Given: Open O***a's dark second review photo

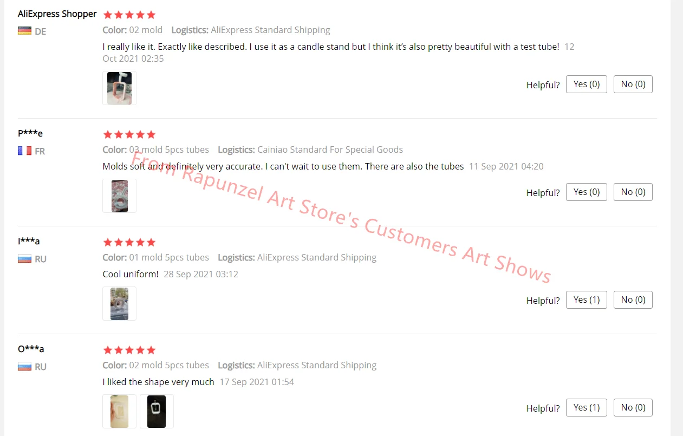Looking at the screenshot, I should click(157, 411).
